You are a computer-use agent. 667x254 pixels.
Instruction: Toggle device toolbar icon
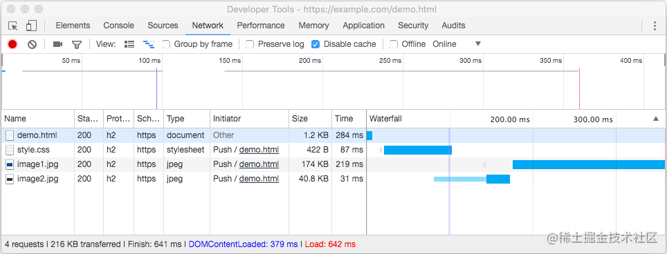tap(31, 26)
